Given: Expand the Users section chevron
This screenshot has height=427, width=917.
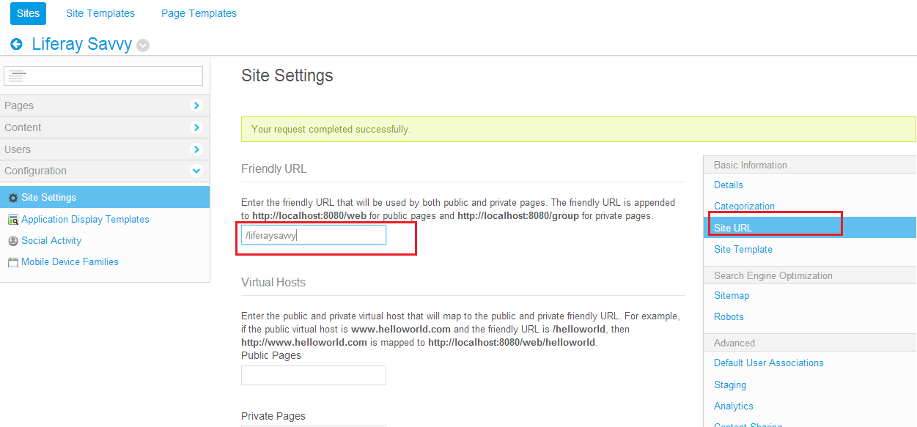Looking at the screenshot, I should pyautogui.click(x=196, y=149).
